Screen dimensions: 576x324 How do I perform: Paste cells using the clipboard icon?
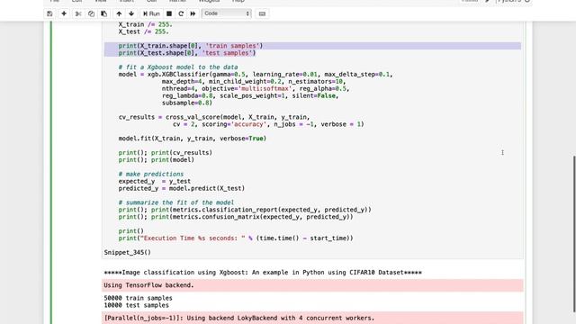tap(104, 13)
